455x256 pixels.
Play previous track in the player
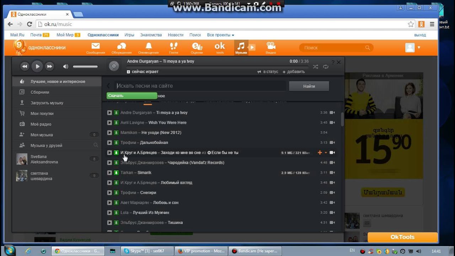point(25,66)
